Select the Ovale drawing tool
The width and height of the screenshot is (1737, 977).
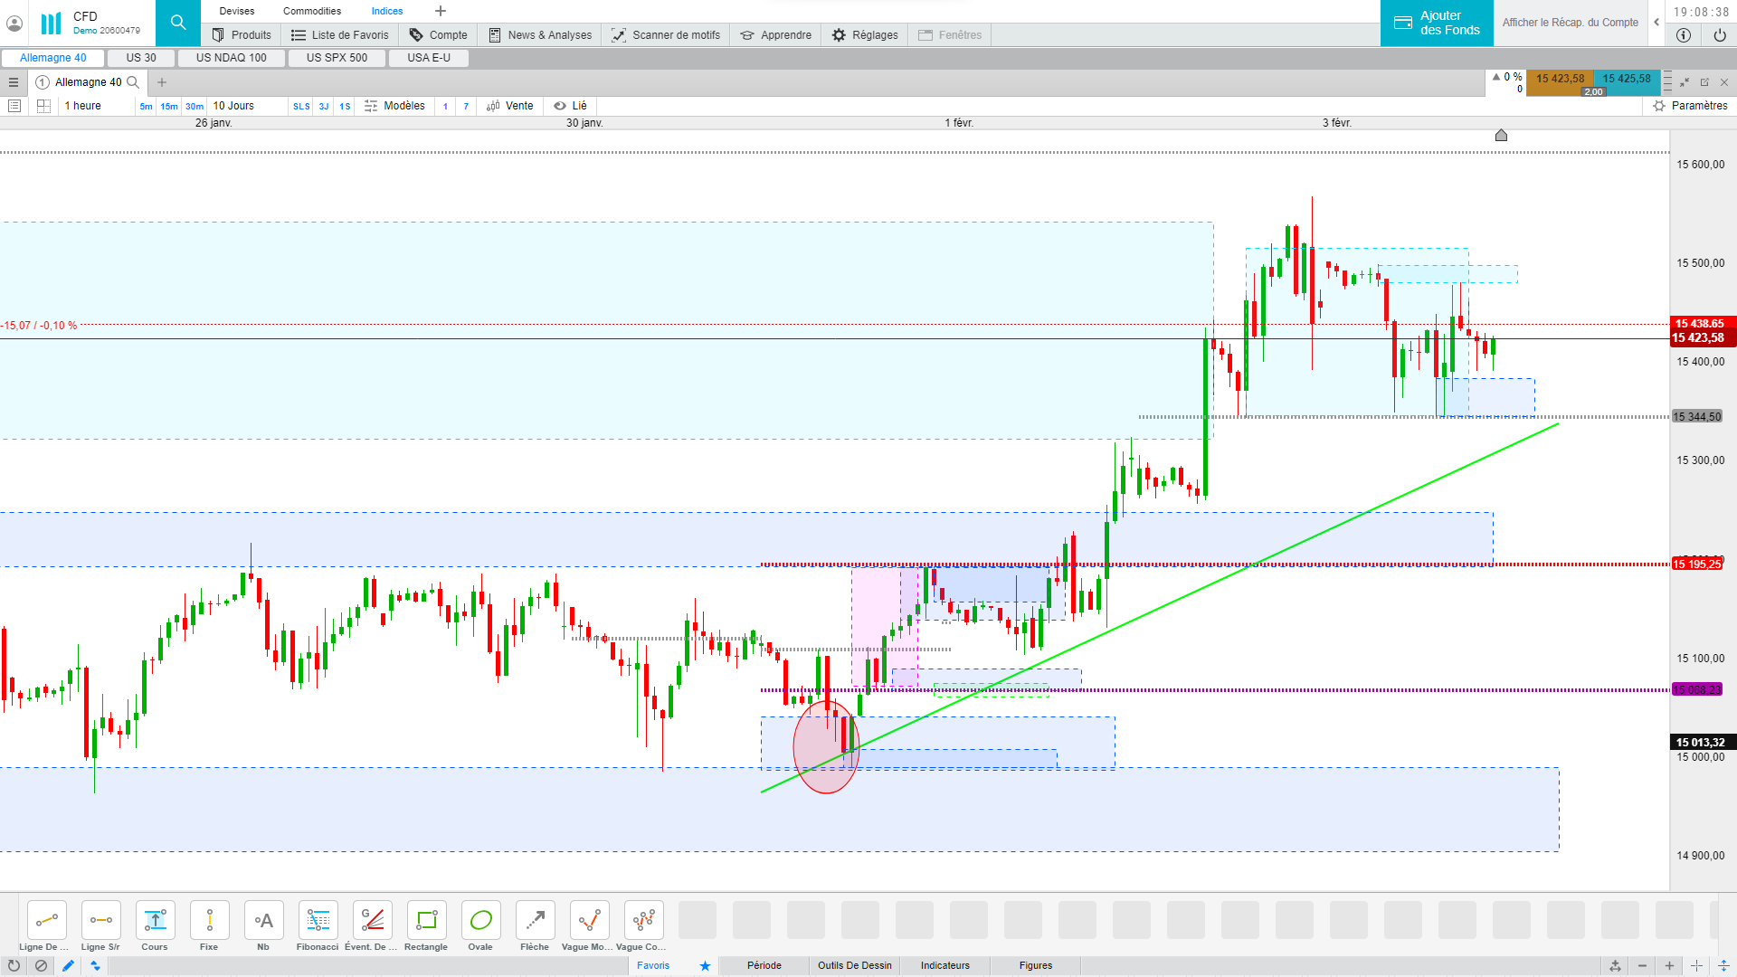point(480,921)
